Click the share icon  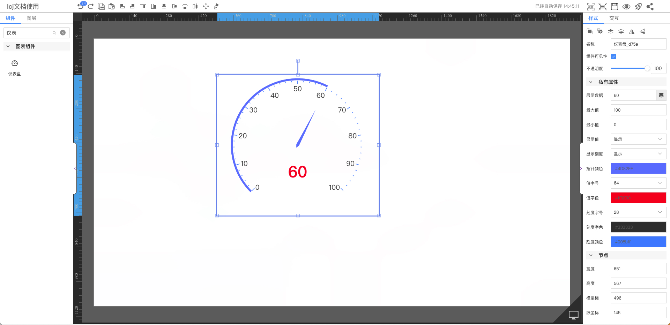point(650,6)
